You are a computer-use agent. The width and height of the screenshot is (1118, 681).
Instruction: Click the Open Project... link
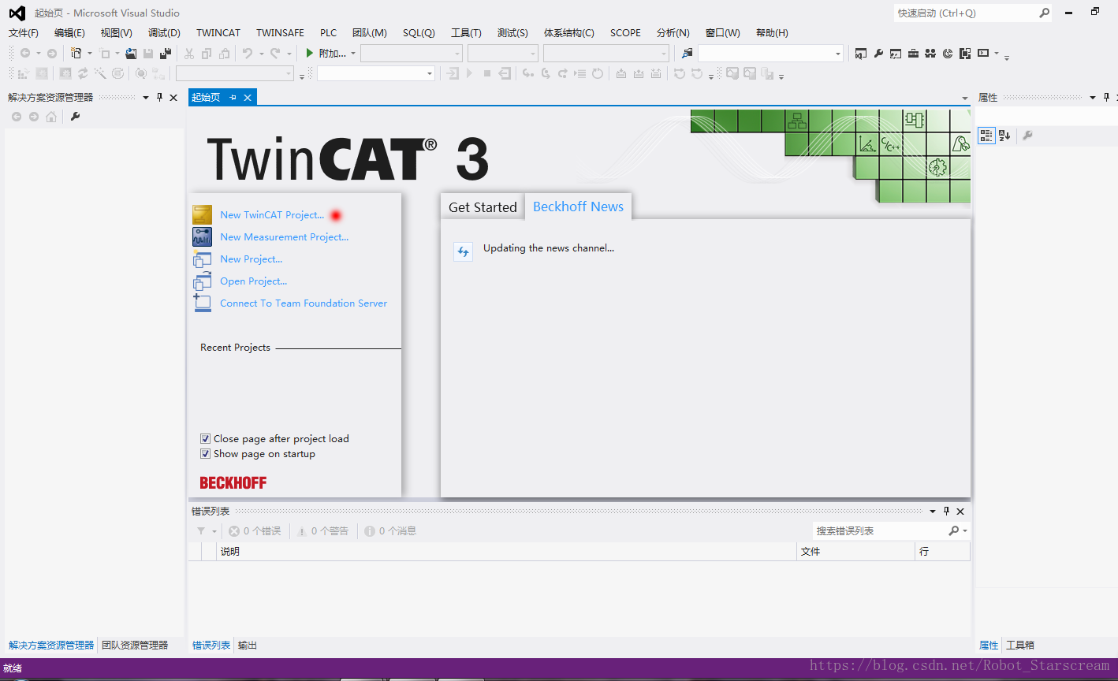(x=254, y=281)
